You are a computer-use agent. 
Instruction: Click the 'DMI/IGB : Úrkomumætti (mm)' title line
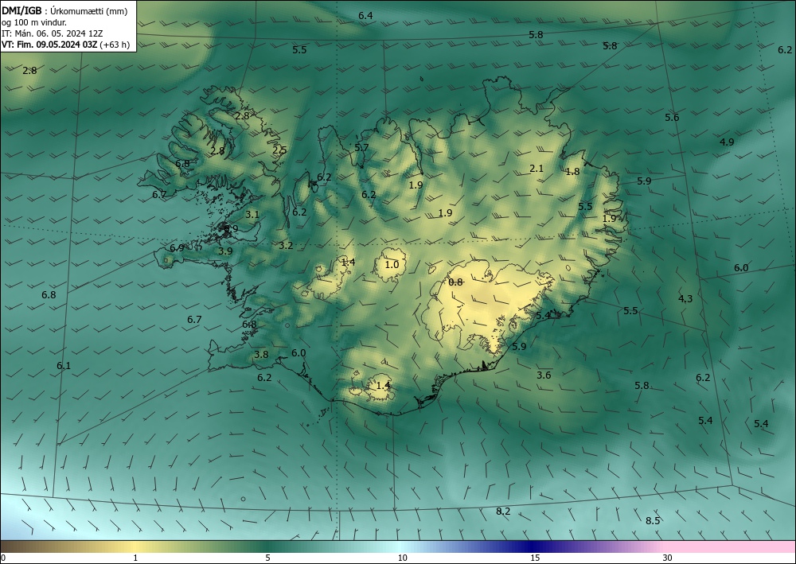click(x=64, y=11)
